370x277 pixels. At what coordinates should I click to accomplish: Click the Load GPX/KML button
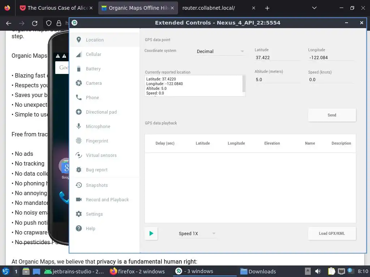pyautogui.click(x=332, y=233)
